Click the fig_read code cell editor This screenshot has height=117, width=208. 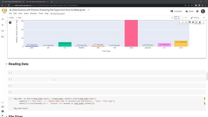107,103
